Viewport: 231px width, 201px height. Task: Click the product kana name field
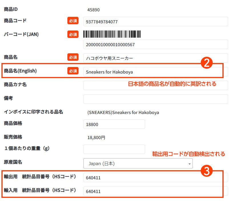tap(155, 85)
